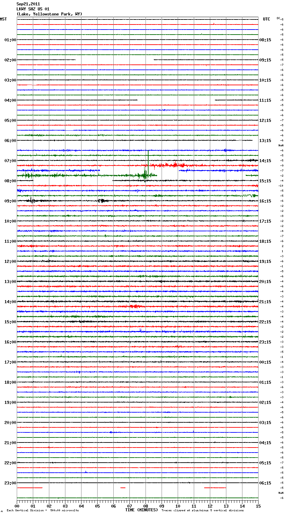This screenshot has height=515, width=285.
Task: Click the UTC timezone header
Action: point(266,19)
